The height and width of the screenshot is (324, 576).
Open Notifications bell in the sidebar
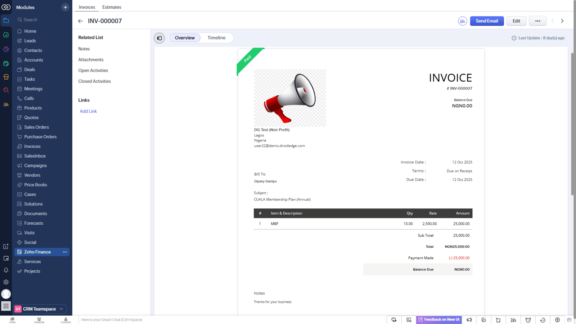6,270
